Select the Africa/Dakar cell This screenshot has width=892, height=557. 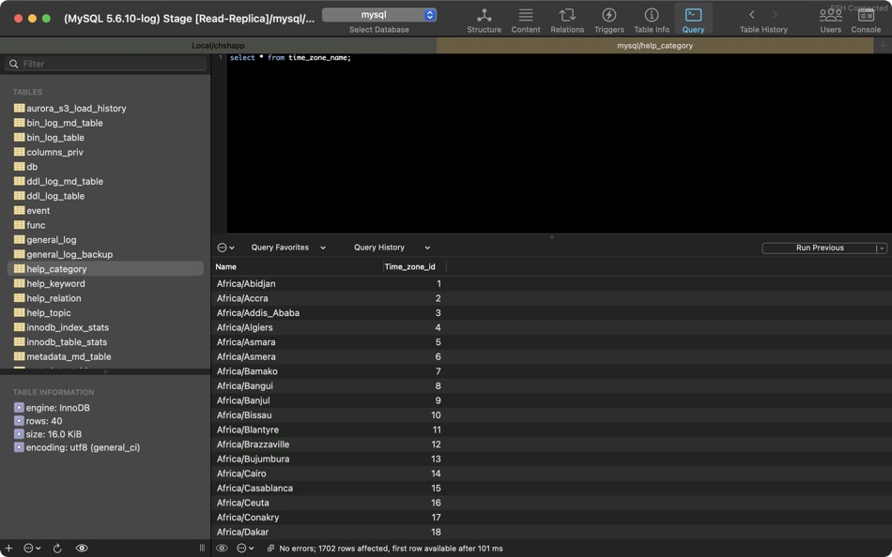(242, 532)
